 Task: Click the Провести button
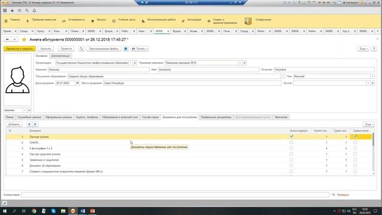point(66,49)
